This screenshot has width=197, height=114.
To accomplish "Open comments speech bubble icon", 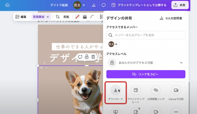I will tap(103, 5).
